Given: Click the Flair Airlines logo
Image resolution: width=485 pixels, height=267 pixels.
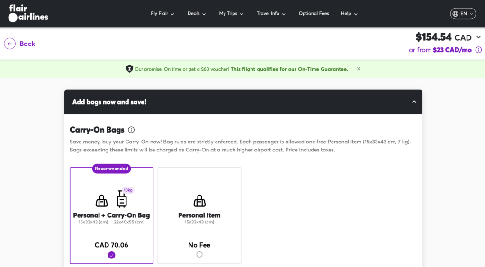Looking at the screenshot, I should pos(28,13).
